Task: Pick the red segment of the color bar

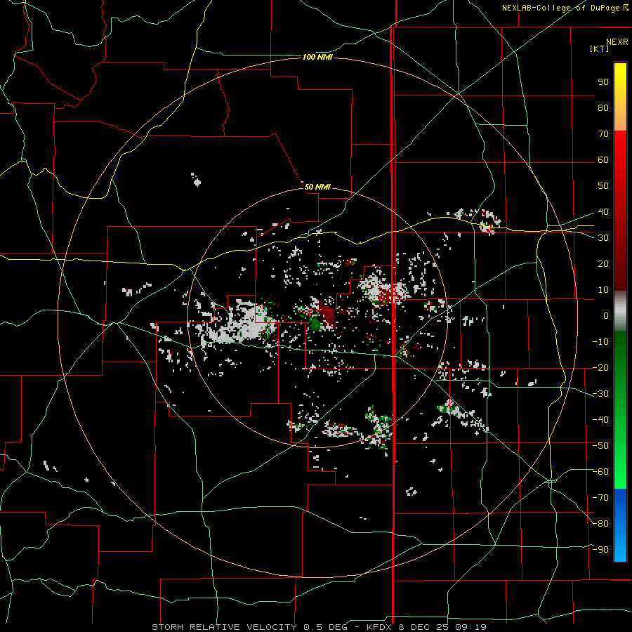Action: [x=620, y=211]
